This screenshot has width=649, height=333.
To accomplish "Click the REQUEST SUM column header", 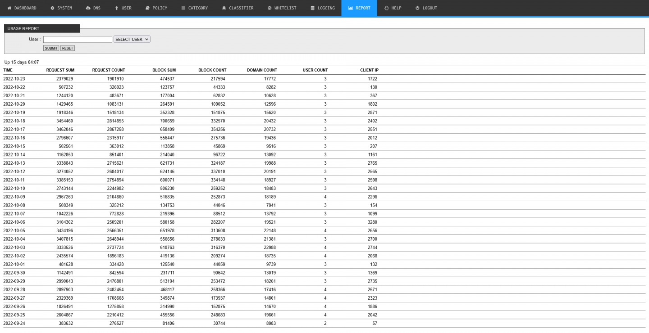I will (60, 70).
